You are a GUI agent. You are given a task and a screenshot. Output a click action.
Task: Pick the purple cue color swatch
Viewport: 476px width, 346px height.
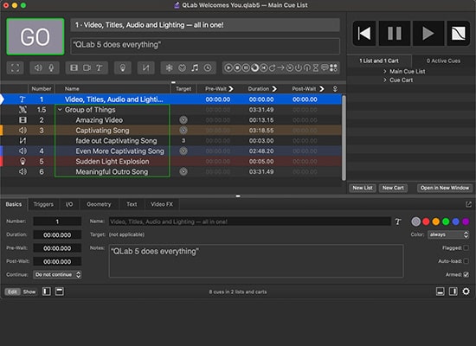pos(466,221)
